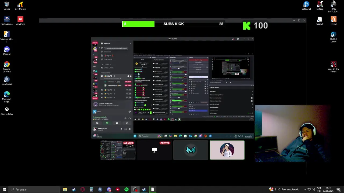The width and height of the screenshot is (344, 193).
Task: Open the ExitLag desktop shortcut
Action: (320, 6)
